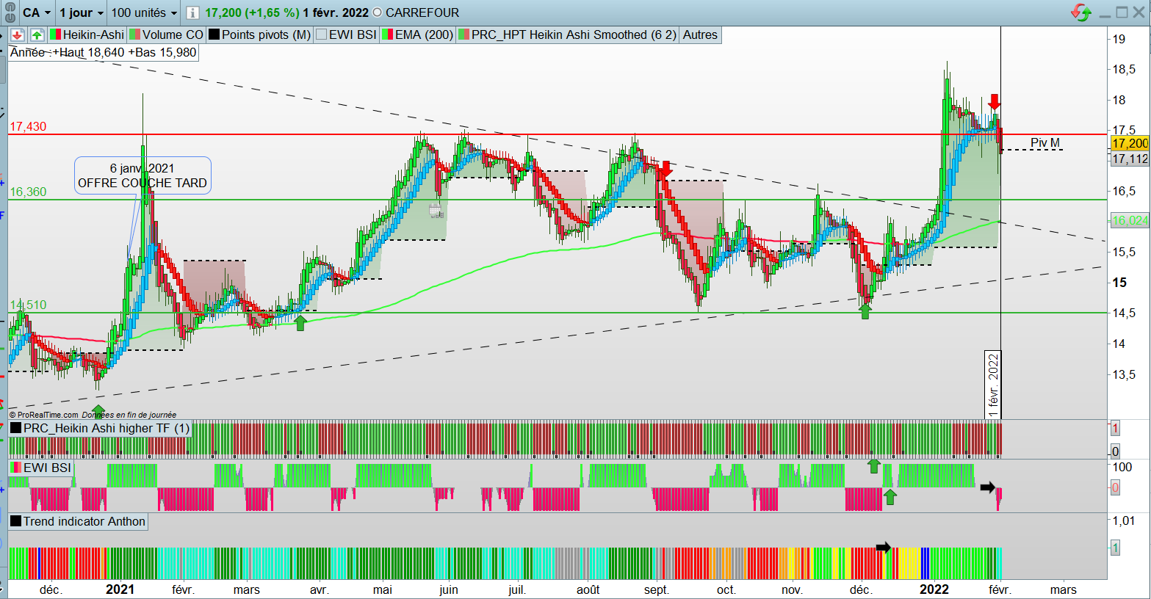This screenshot has width=1151, height=599.
Task: Click the black Points pivots swatch
Action: coord(214,35)
